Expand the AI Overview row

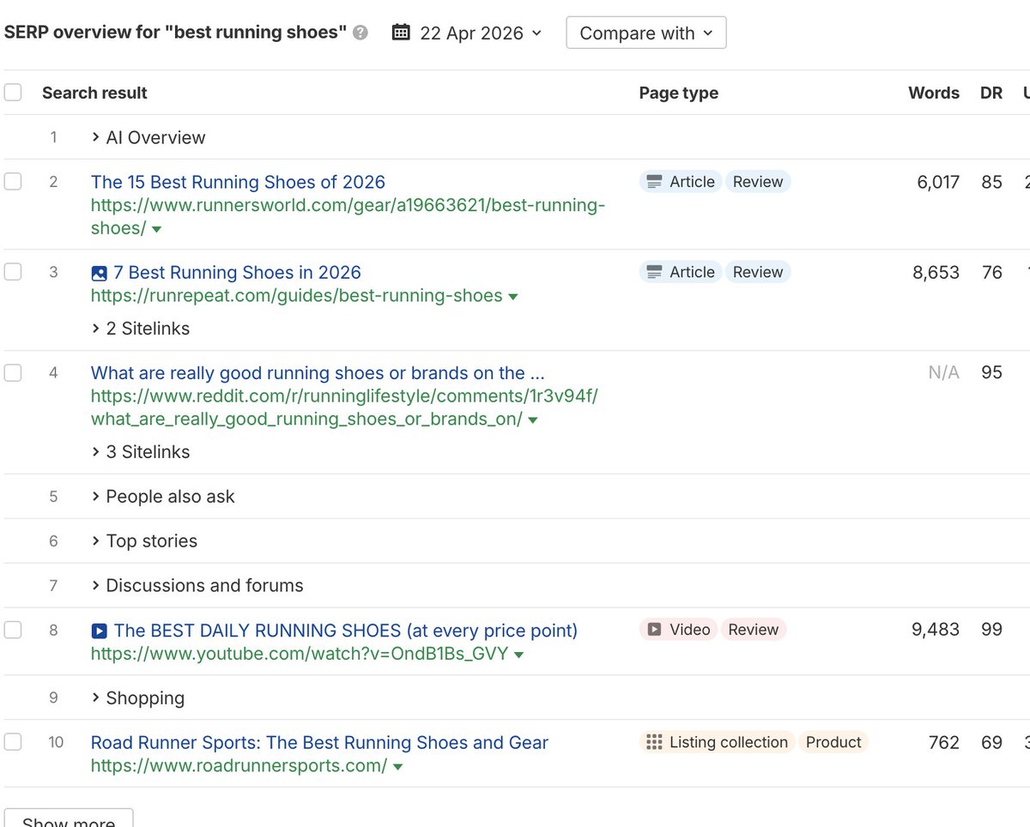click(x=148, y=137)
